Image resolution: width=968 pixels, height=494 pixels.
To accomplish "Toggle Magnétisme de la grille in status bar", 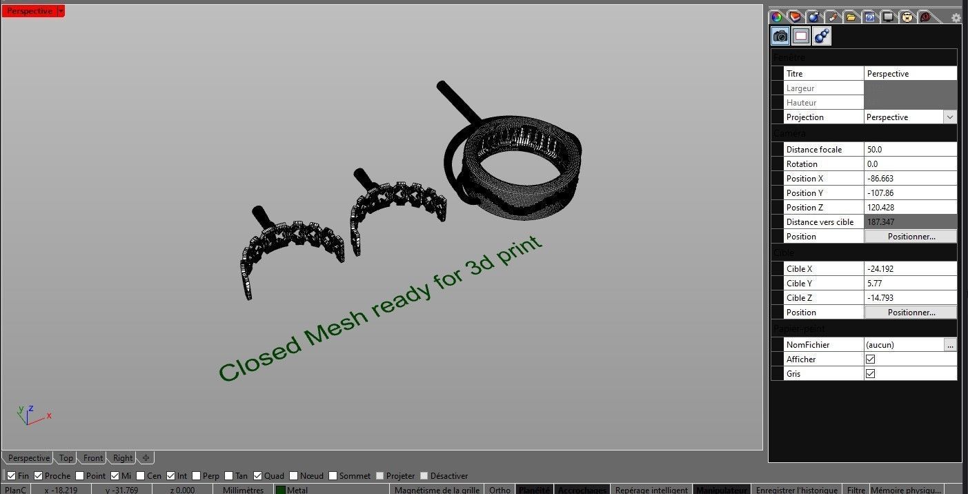I will 437,490.
